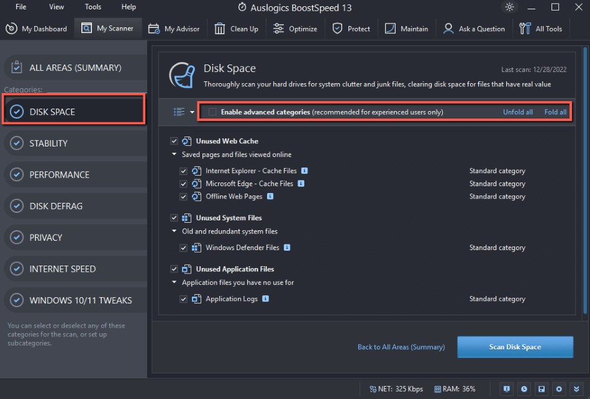
Task: Open settings gear icon in status bar
Action: [559, 389]
